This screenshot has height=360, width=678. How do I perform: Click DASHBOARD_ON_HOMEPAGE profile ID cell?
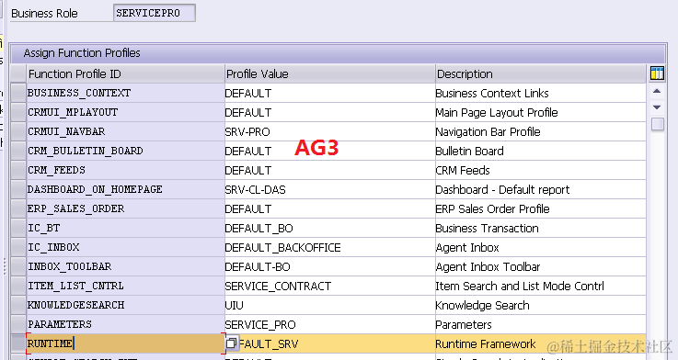125,189
